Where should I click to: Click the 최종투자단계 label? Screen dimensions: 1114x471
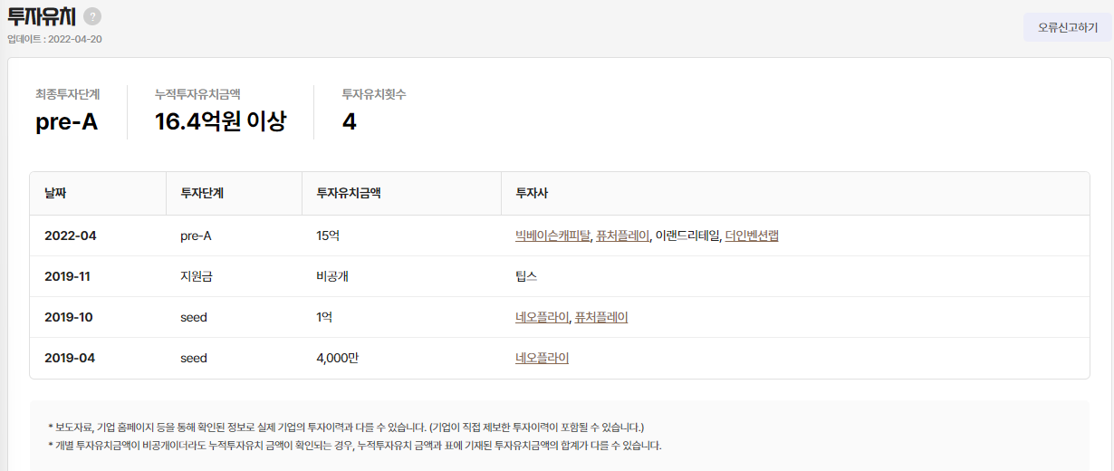[x=68, y=93]
